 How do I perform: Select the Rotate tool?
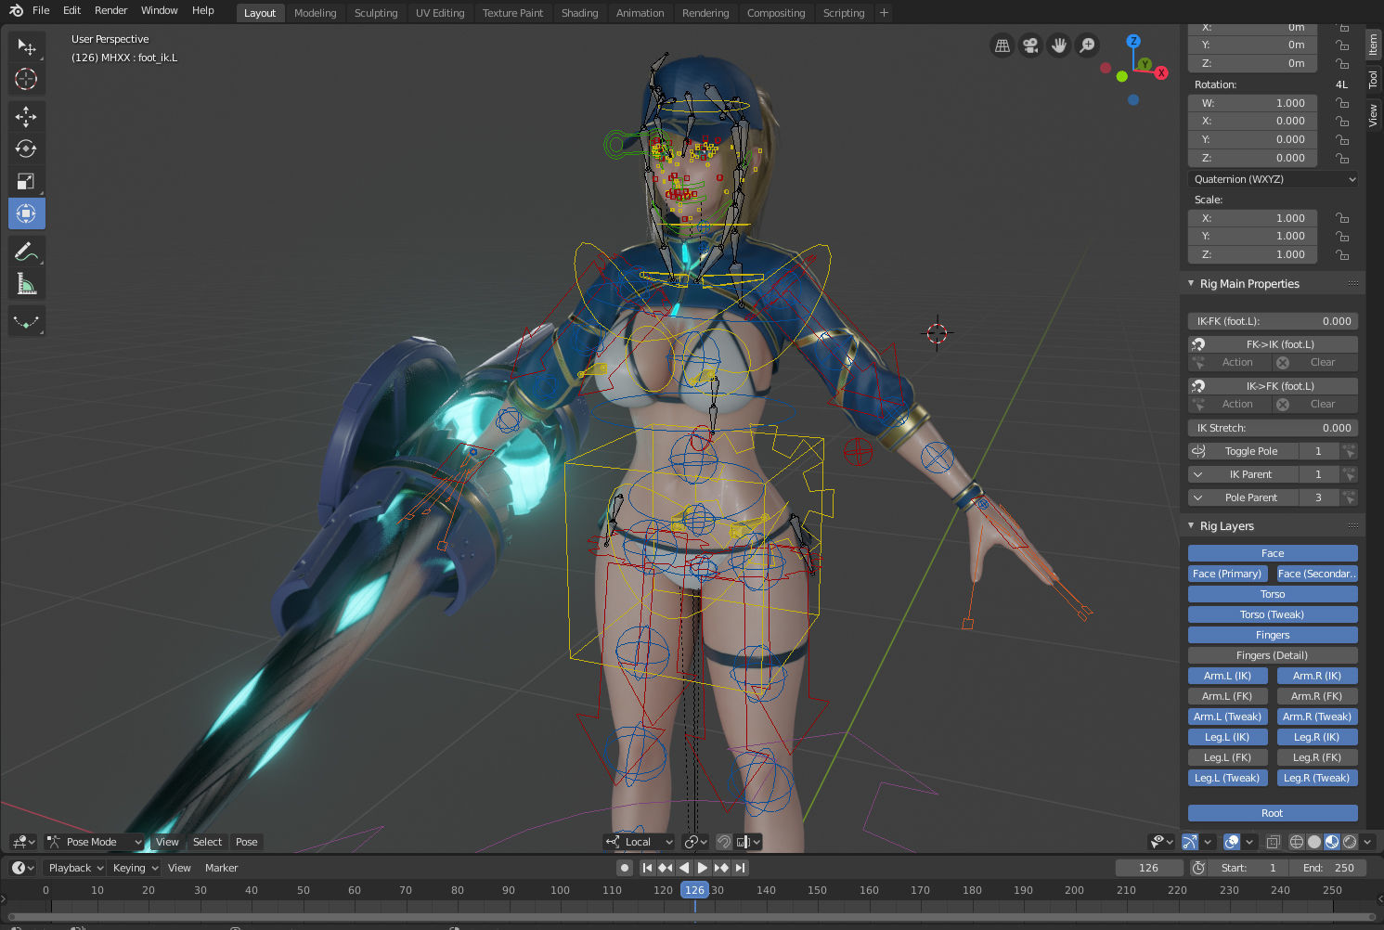(26, 149)
